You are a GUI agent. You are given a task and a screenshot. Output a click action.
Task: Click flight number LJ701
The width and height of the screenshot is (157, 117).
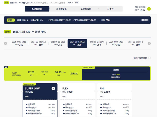(15, 73)
